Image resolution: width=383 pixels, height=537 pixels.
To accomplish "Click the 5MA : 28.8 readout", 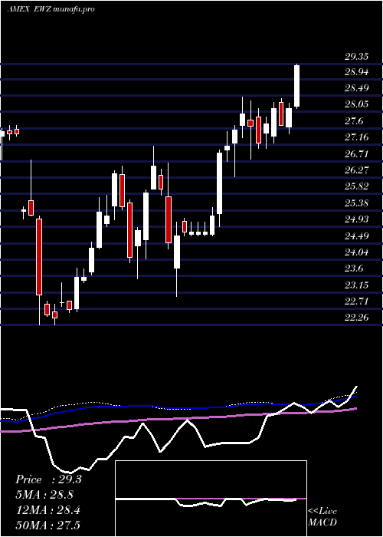I will point(44,495).
